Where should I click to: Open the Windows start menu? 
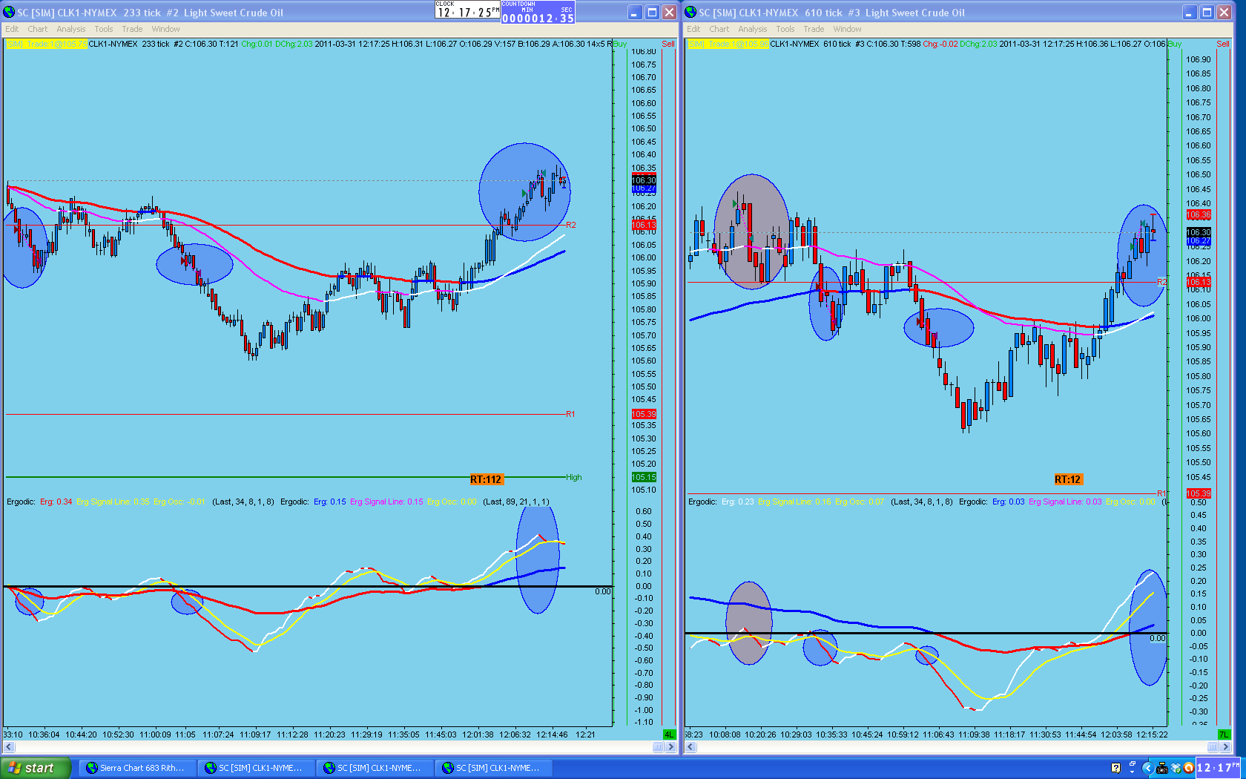click(x=36, y=768)
